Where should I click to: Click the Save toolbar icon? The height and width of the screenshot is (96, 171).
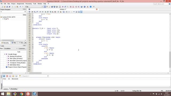tap(7, 7)
